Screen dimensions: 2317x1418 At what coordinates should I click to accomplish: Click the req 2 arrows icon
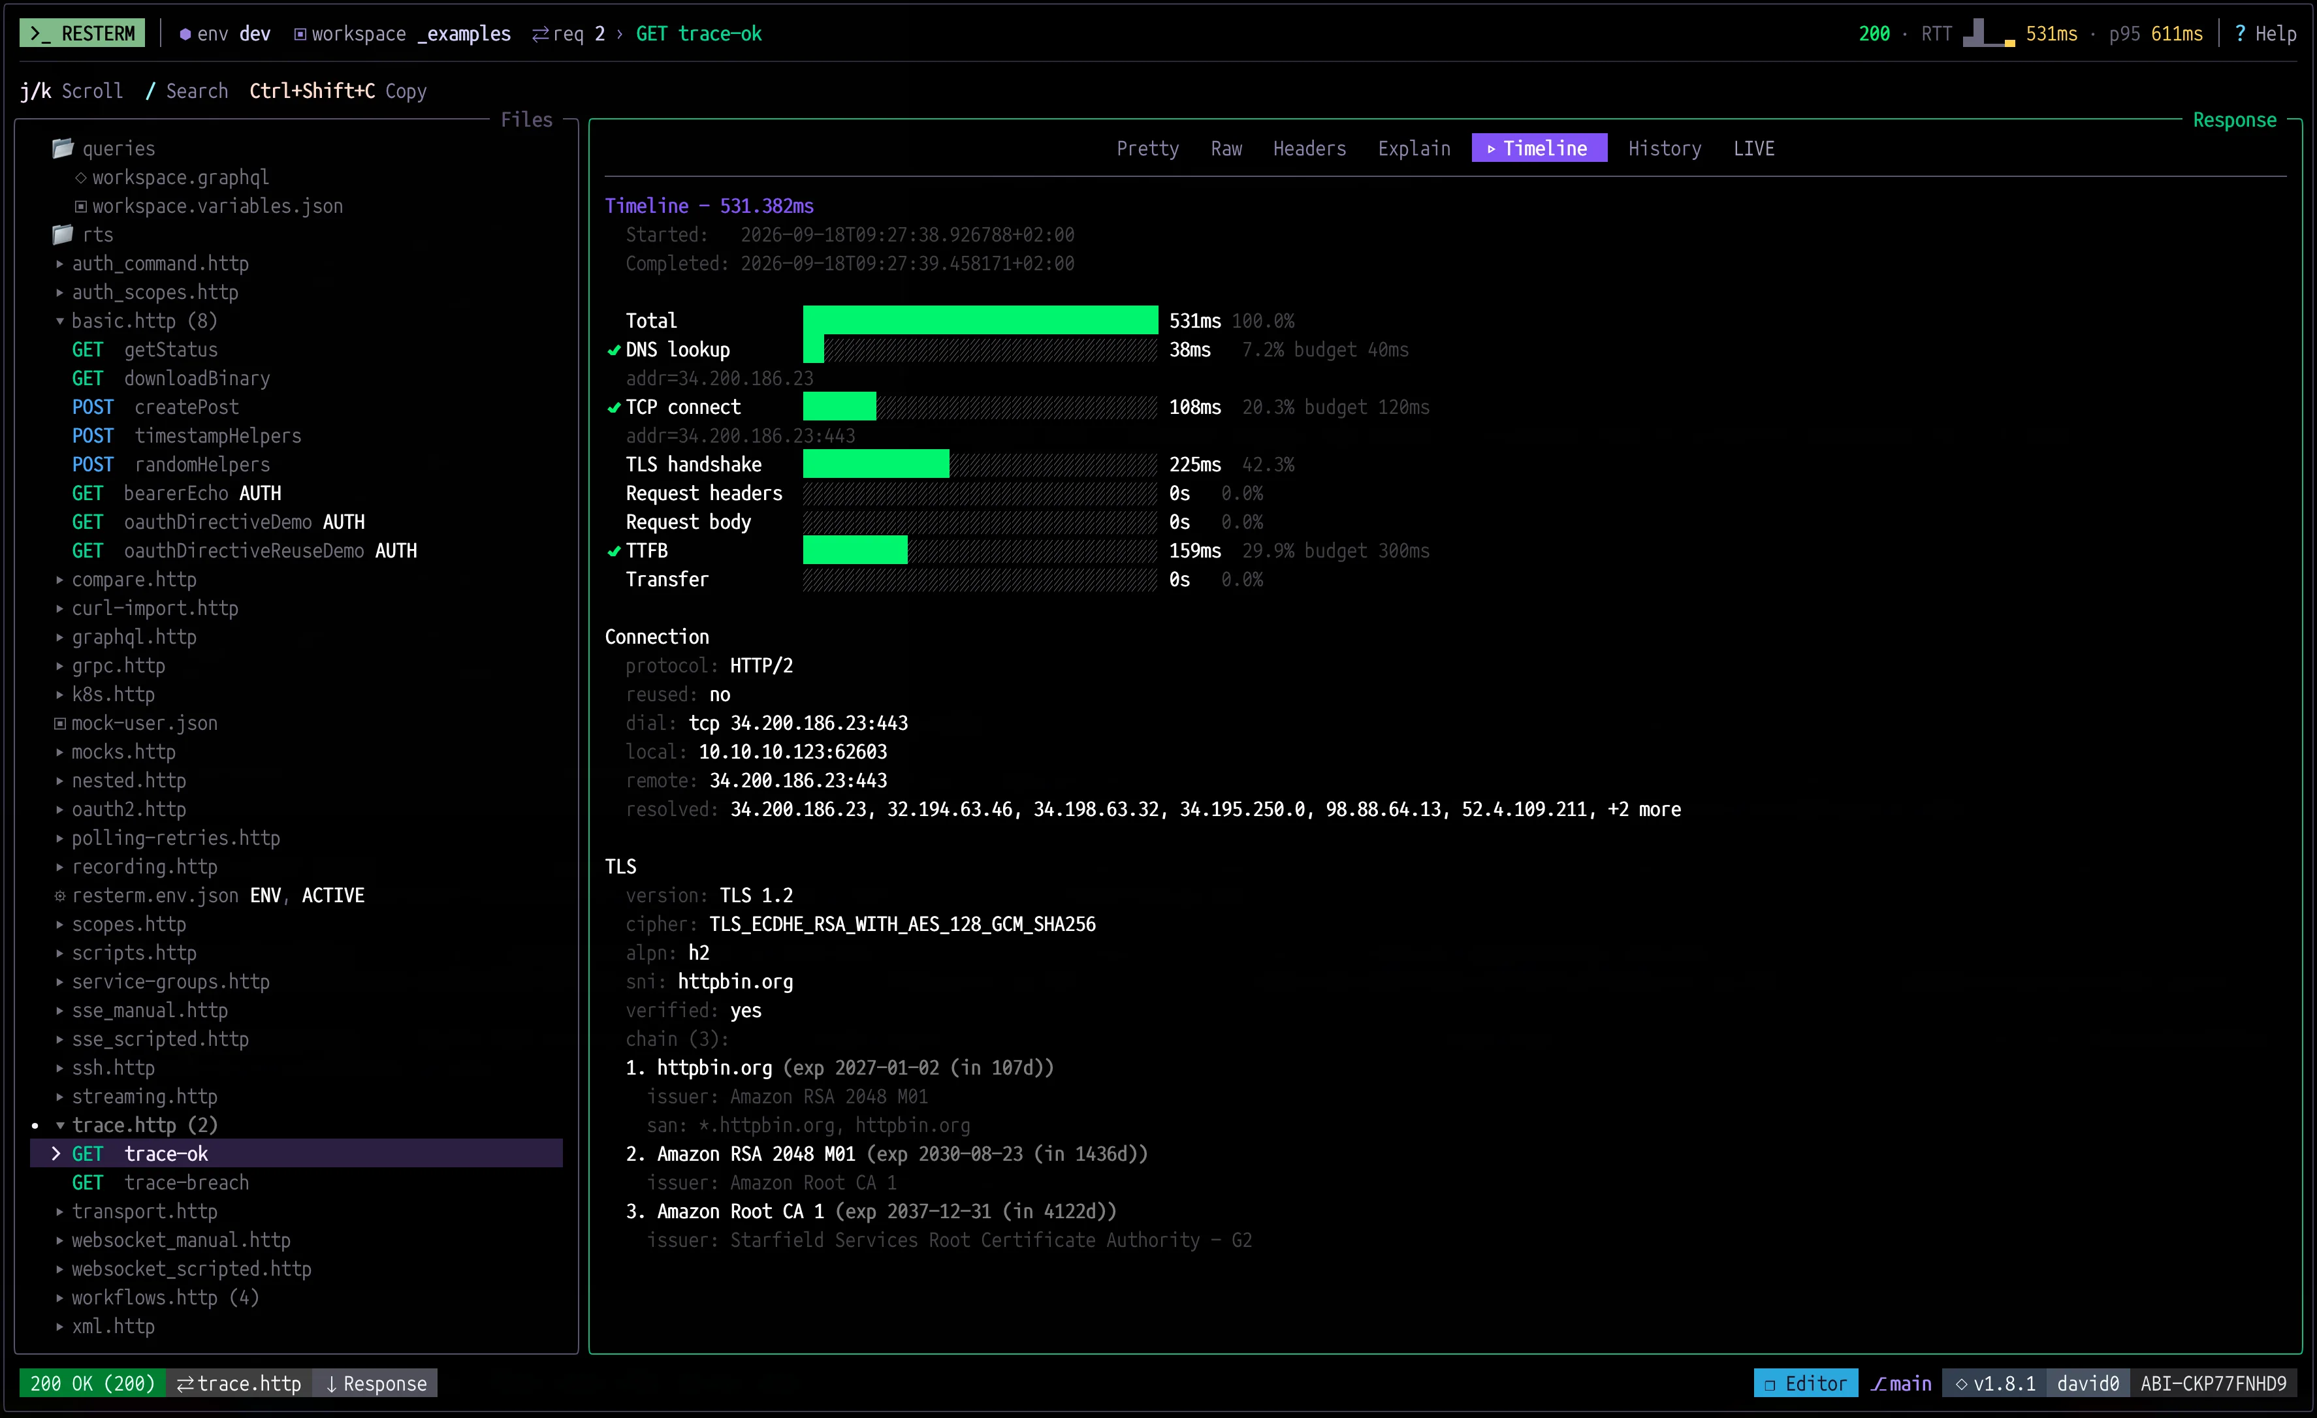[x=540, y=34]
